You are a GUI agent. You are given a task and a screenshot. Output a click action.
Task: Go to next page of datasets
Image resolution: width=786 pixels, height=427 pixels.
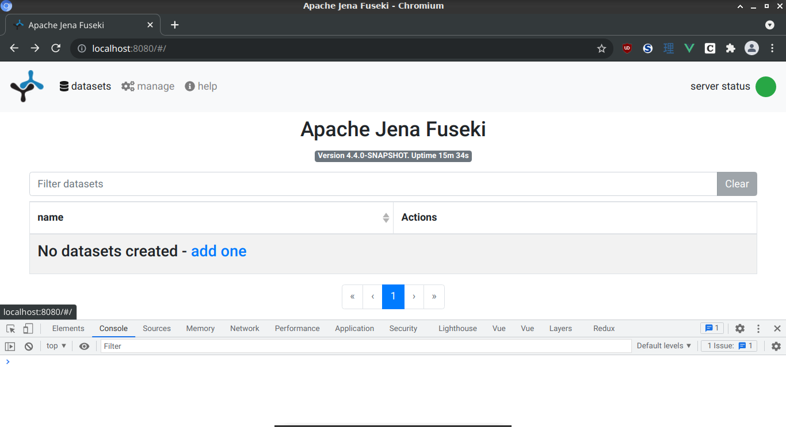pos(414,297)
